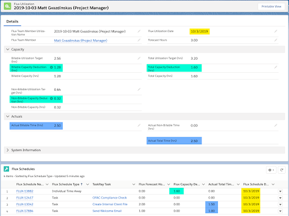Open FLUX-13882 schedule record
Viewport: 289px width, 216px height.
(x=25, y=191)
